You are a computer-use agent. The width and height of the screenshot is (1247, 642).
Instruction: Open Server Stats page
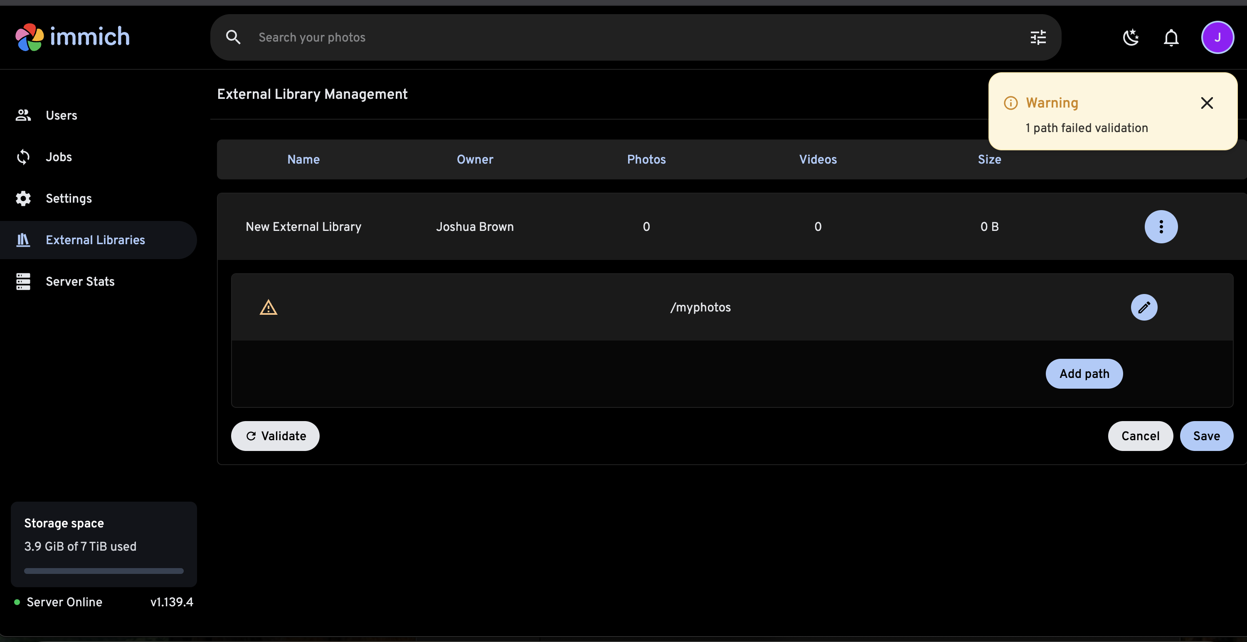[x=80, y=282]
